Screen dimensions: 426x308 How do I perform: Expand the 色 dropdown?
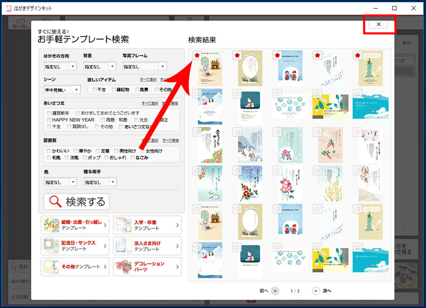tap(60, 182)
